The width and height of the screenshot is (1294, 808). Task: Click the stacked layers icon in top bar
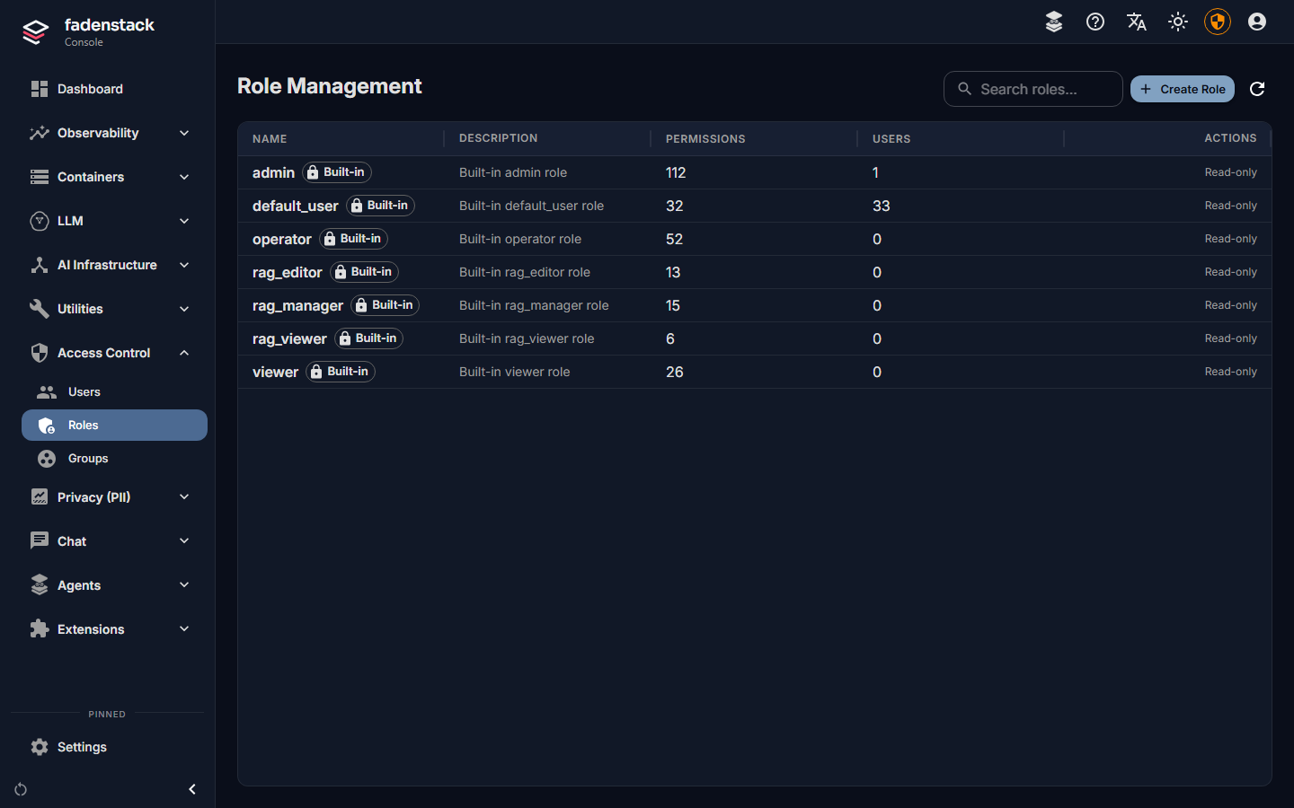(1054, 22)
